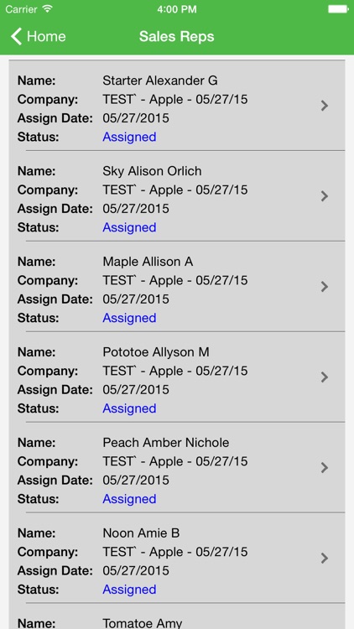Select Assigned status of Starter Alexander G
This screenshot has width=354, height=629.
coord(129,138)
